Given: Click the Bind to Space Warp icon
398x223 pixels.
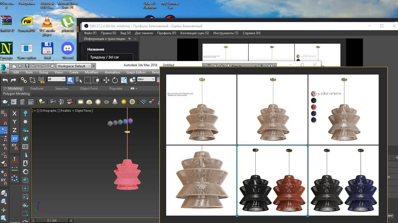Looking at the screenshot, I should [x=41, y=80].
